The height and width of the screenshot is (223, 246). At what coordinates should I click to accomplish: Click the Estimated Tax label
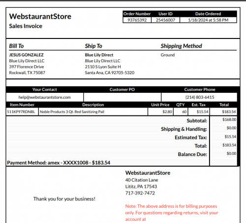point(191,138)
